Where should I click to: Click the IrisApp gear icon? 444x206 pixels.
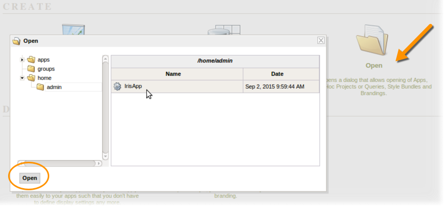(117, 86)
